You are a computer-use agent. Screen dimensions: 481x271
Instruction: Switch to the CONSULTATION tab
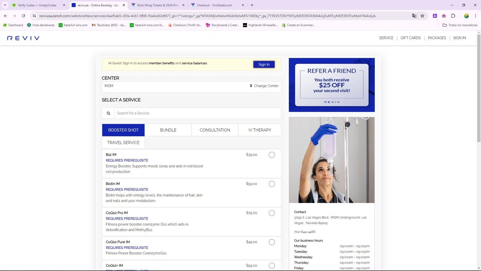pos(215,130)
